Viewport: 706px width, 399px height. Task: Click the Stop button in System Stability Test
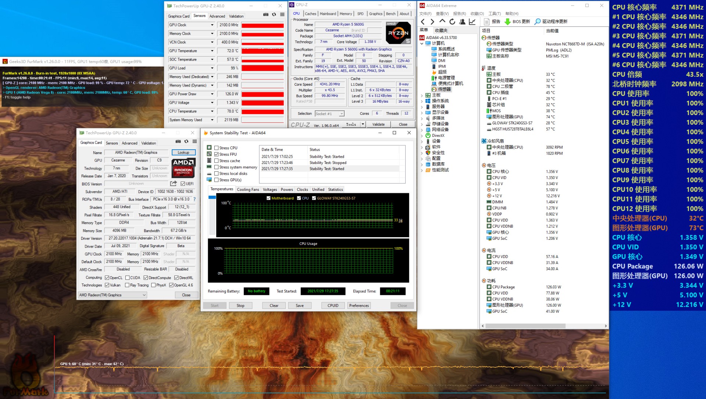click(240, 305)
